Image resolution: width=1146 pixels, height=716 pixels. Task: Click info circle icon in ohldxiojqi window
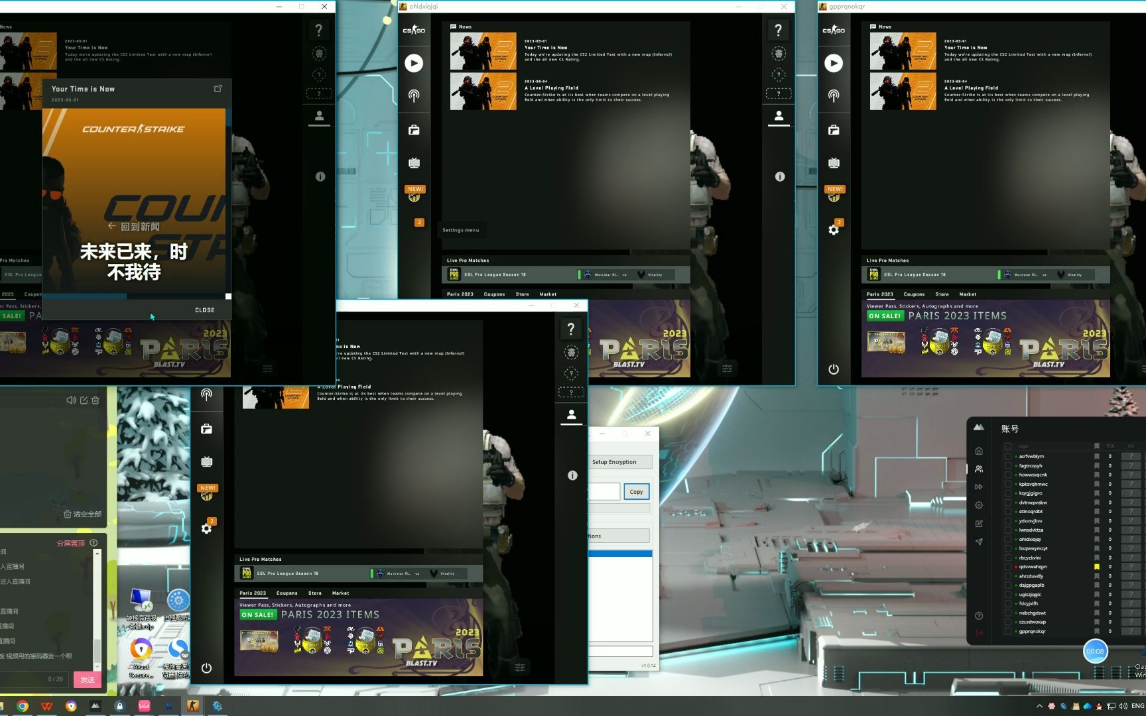click(x=780, y=176)
